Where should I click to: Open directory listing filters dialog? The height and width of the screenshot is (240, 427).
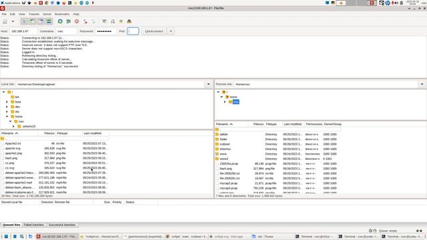(x=104, y=21)
